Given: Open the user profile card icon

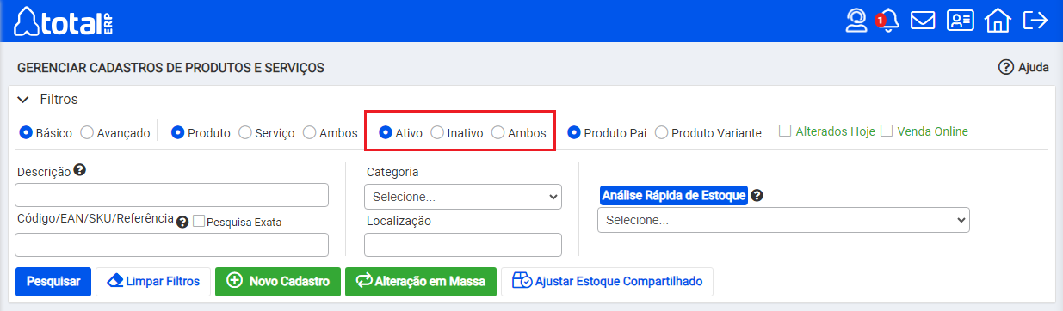Looking at the screenshot, I should point(961,21).
